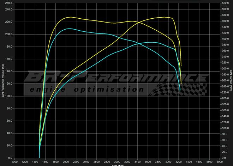Image resolution: width=233 pixels, height=166 pixels.
Task: Click the 'Tours (t/m)' x-axis title
Action: point(116,165)
